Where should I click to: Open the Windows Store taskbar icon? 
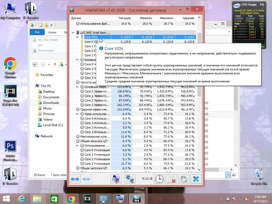54,199
